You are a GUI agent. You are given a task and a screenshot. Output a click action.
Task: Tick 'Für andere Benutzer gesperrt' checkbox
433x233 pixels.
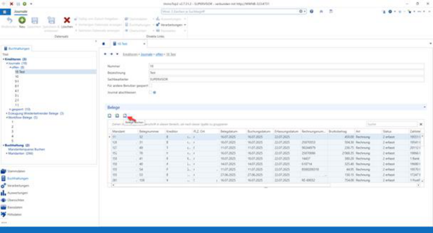150,86
